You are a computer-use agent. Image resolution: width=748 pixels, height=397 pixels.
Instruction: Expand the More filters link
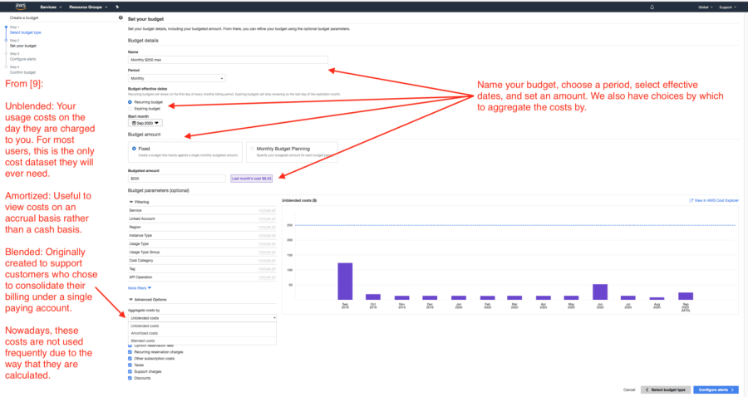(x=140, y=288)
